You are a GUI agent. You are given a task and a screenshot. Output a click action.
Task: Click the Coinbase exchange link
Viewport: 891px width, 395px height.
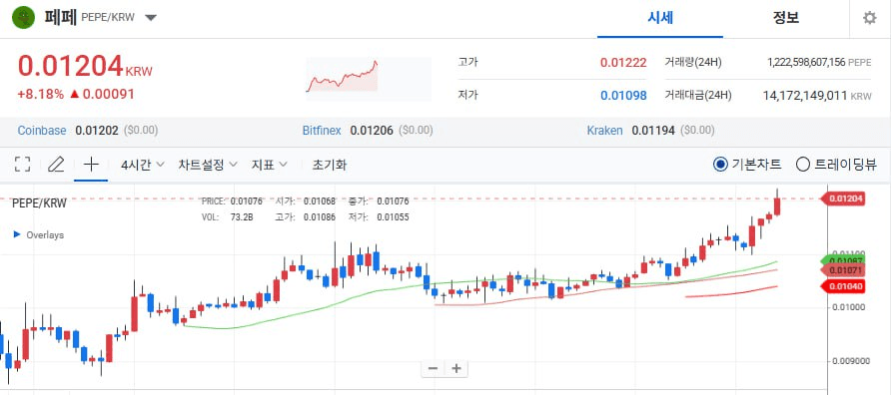[42, 131]
